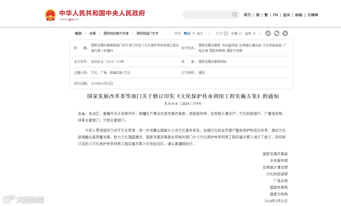The height and width of the screenshot is (206, 341).
Task: Click the search magnifier icon
Action: pyautogui.click(x=235, y=15)
